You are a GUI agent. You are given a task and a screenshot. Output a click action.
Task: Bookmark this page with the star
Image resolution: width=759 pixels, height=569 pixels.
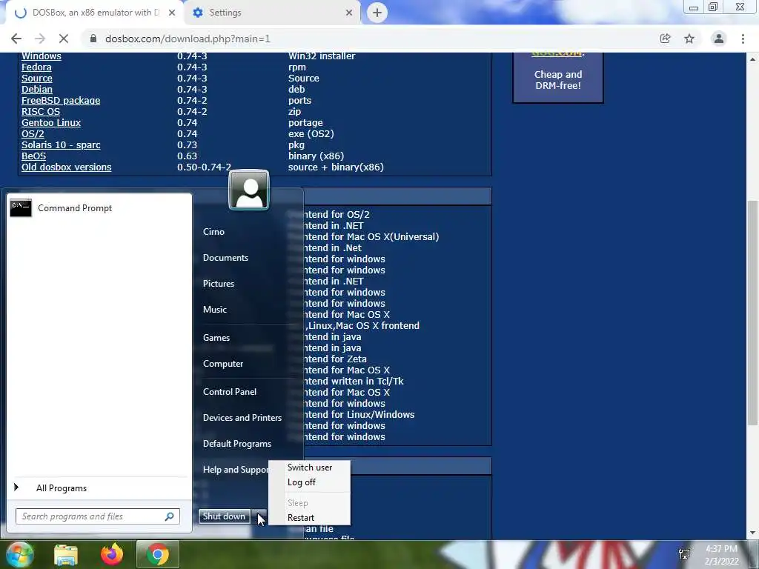coord(689,39)
